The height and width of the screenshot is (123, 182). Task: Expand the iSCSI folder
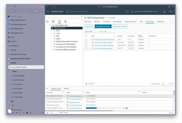click(51, 31)
